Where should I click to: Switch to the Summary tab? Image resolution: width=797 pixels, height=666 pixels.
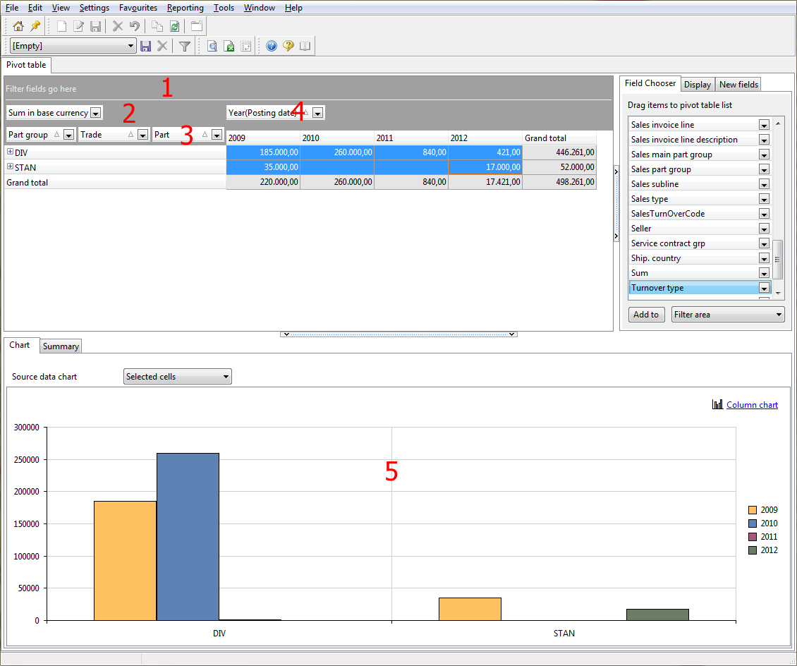tap(60, 346)
